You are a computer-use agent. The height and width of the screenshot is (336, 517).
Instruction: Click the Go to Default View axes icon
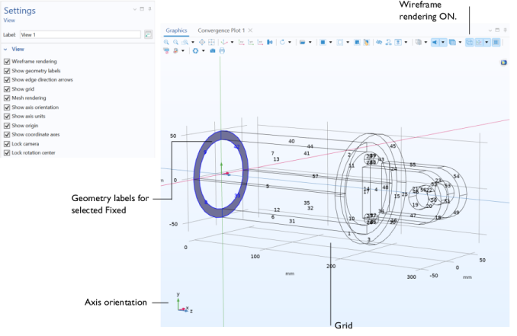coord(223,42)
